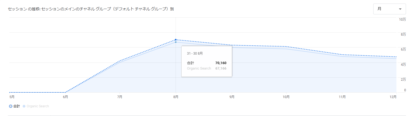This screenshot has height=116, width=412.
Task: Toggle the 合計 series legend label
Action: (x=17, y=106)
